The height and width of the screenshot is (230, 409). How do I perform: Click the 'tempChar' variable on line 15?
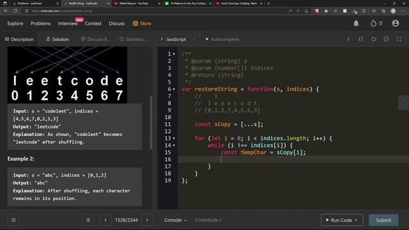pos(254,153)
